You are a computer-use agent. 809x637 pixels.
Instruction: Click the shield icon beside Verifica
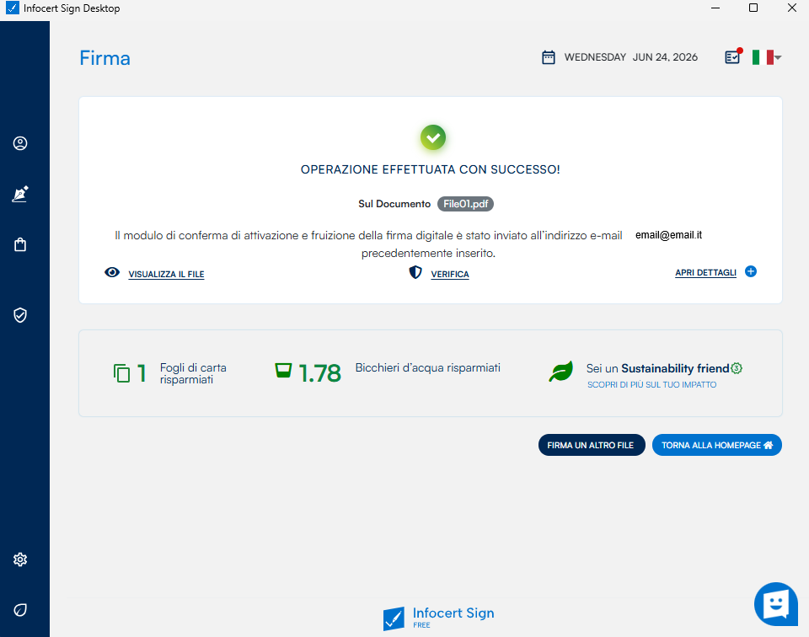click(415, 272)
